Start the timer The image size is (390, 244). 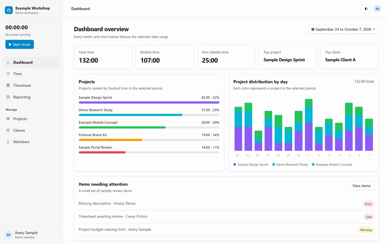point(19,45)
